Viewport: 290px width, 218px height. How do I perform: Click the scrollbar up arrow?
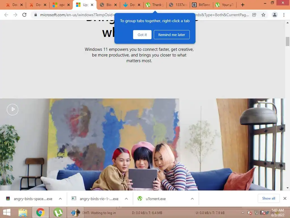pos(287,23)
